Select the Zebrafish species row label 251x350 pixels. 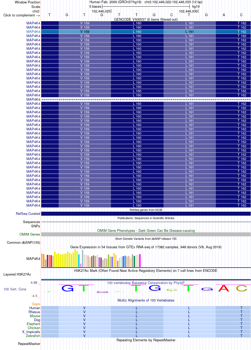[x=33, y=336]
